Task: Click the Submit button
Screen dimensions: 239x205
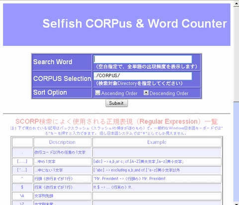Action: click(117, 103)
